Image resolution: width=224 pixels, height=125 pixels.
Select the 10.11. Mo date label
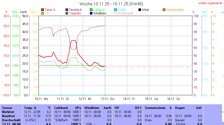tap(41, 98)
